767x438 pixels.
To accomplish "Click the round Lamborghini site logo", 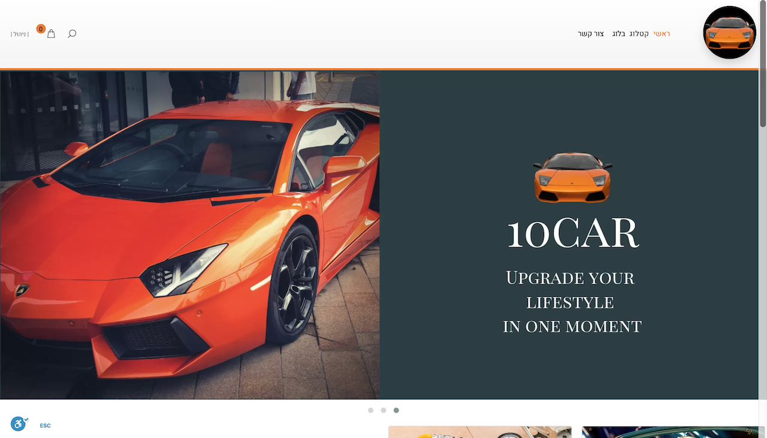I will click(x=729, y=33).
